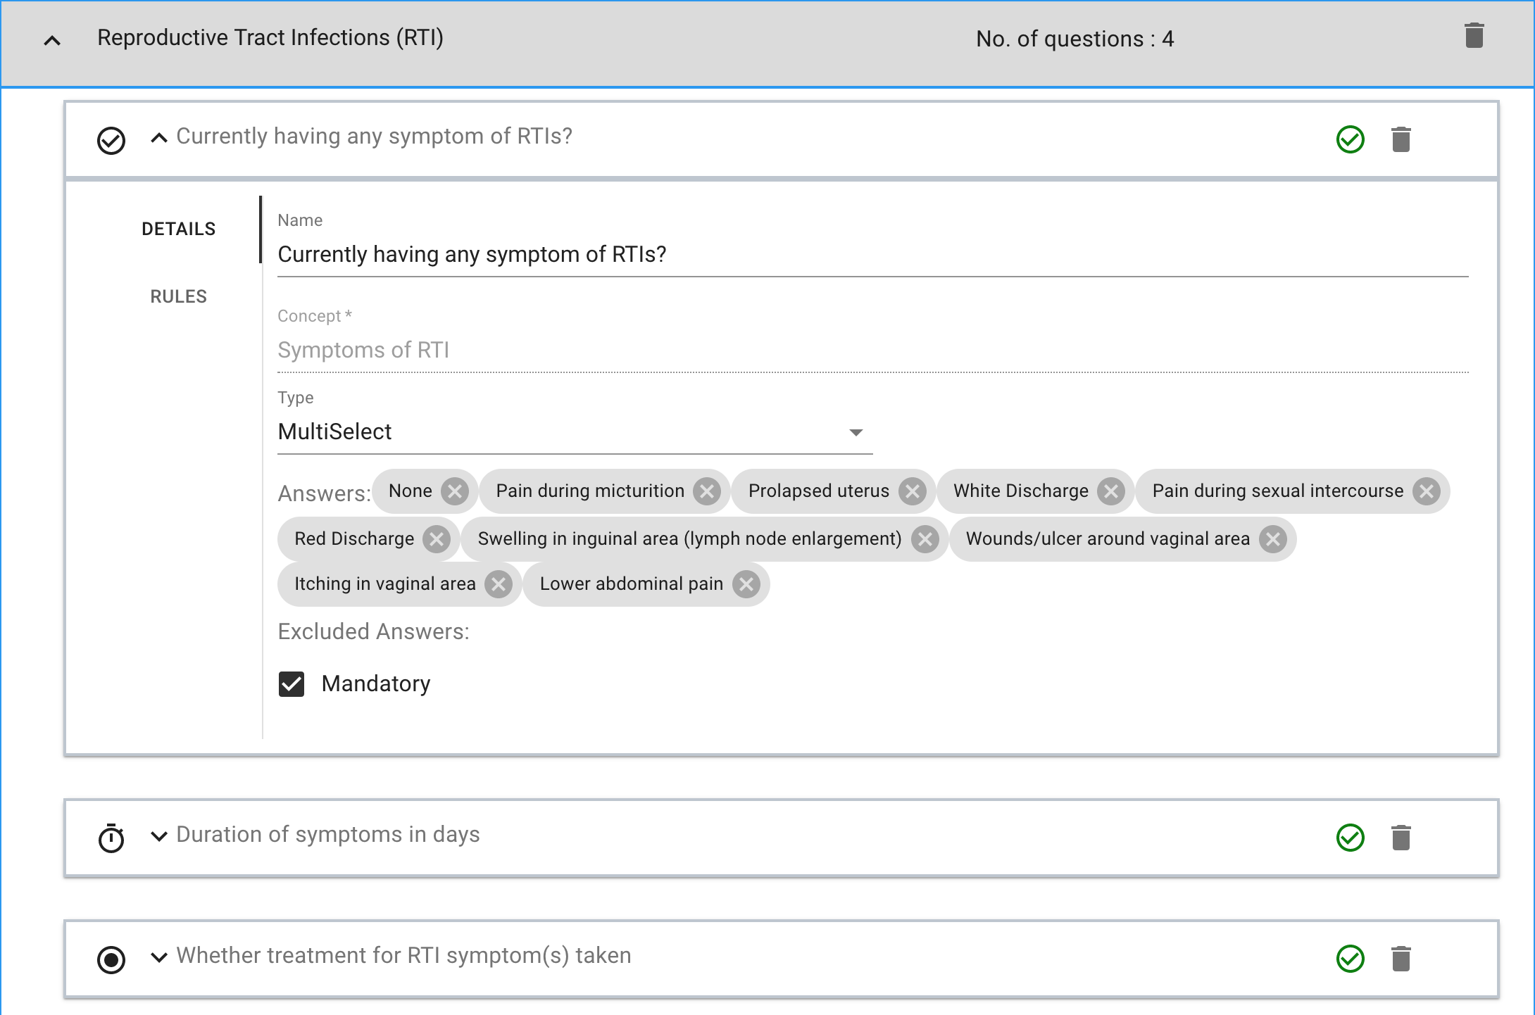1535x1015 pixels.
Task: Remove 'Red Discharge' answer chip
Action: click(437, 539)
